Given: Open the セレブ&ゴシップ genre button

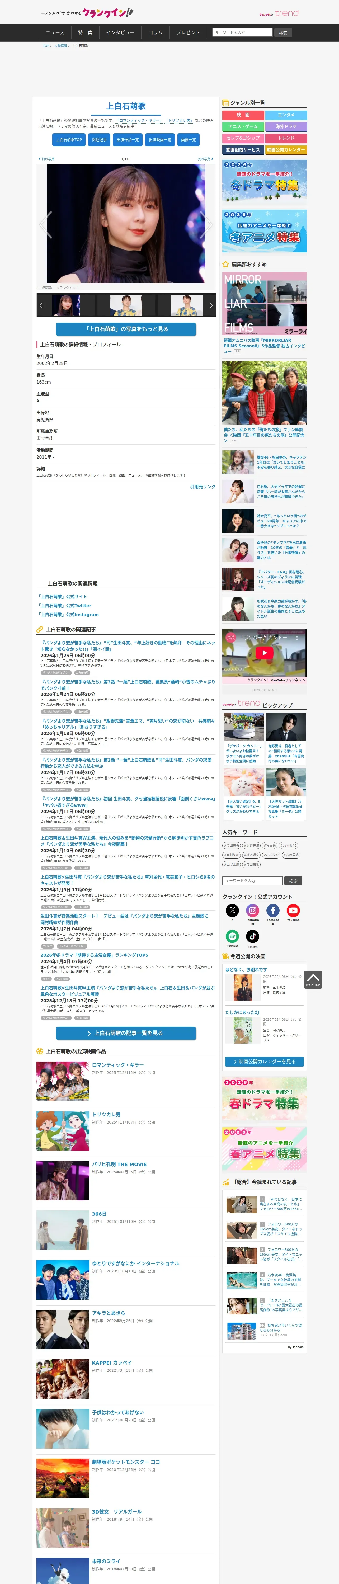Looking at the screenshot, I should click(x=243, y=138).
